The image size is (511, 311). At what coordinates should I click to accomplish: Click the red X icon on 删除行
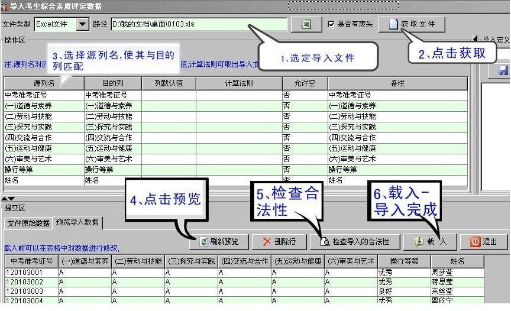(267, 242)
